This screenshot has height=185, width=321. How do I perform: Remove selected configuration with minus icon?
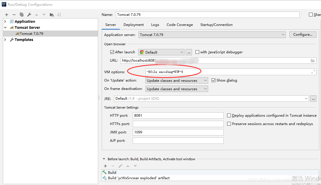(14, 14)
